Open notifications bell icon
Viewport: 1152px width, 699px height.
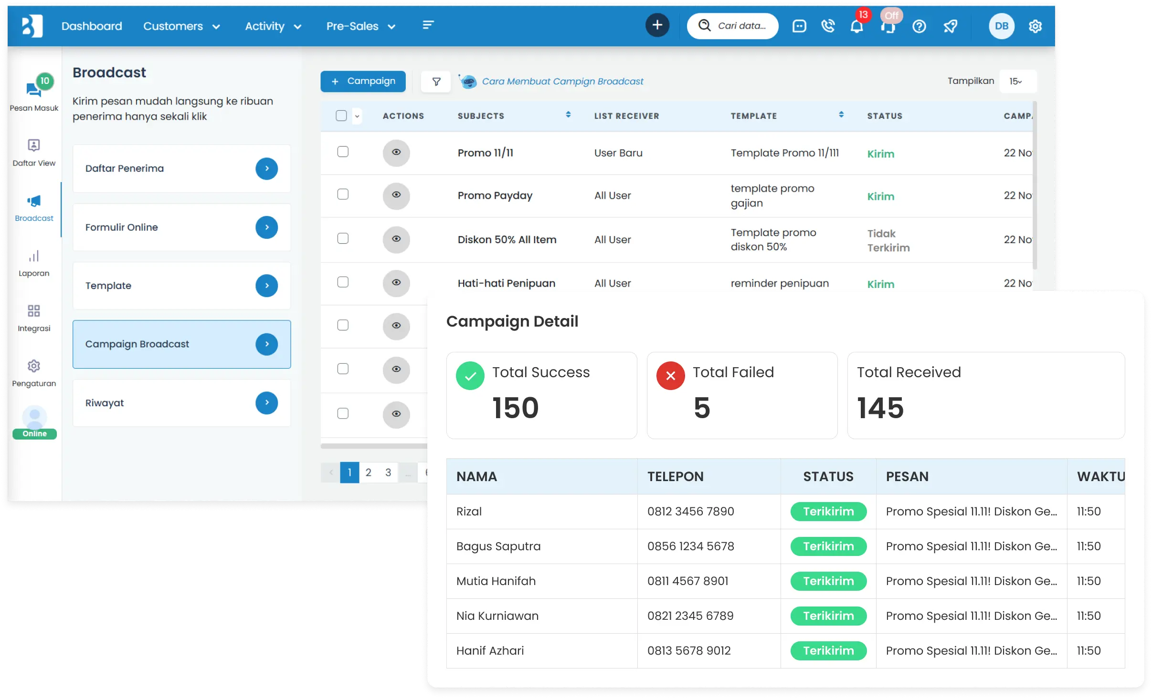coord(856,27)
